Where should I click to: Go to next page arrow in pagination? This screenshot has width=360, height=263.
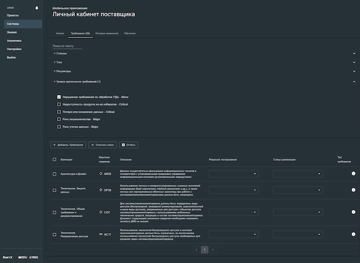click(213, 250)
